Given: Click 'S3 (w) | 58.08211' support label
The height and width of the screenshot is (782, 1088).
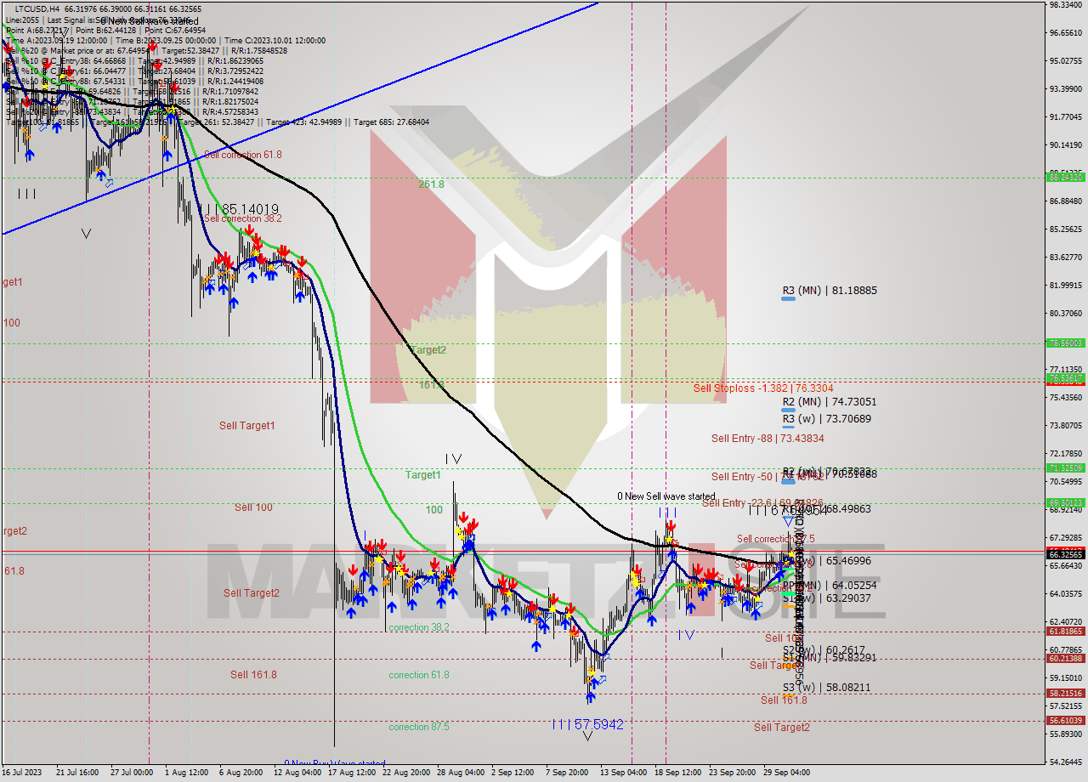Looking at the screenshot, I should click(827, 687).
